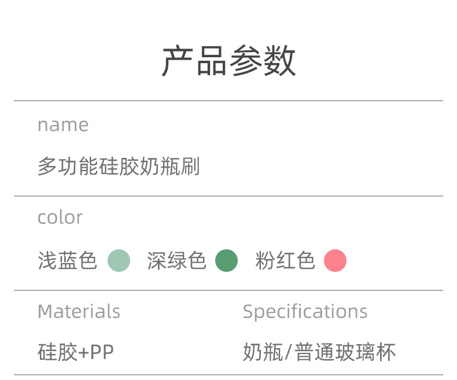
Task: Click the "Specifications" field label
Action: [305, 312]
